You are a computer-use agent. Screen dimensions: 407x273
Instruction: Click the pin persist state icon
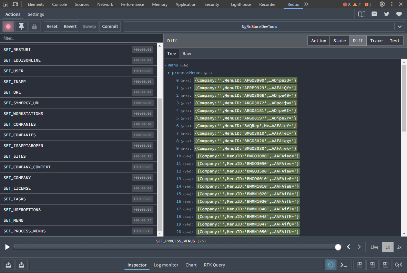pos(21,27)
